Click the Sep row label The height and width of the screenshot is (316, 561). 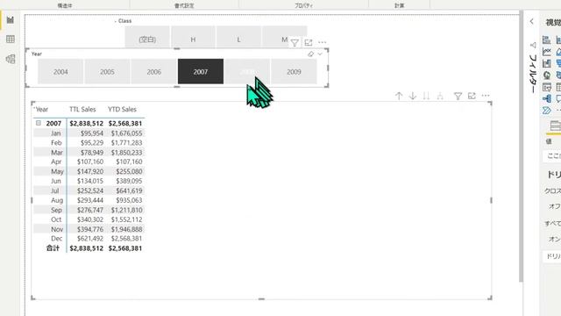click(x=56, y=210)
